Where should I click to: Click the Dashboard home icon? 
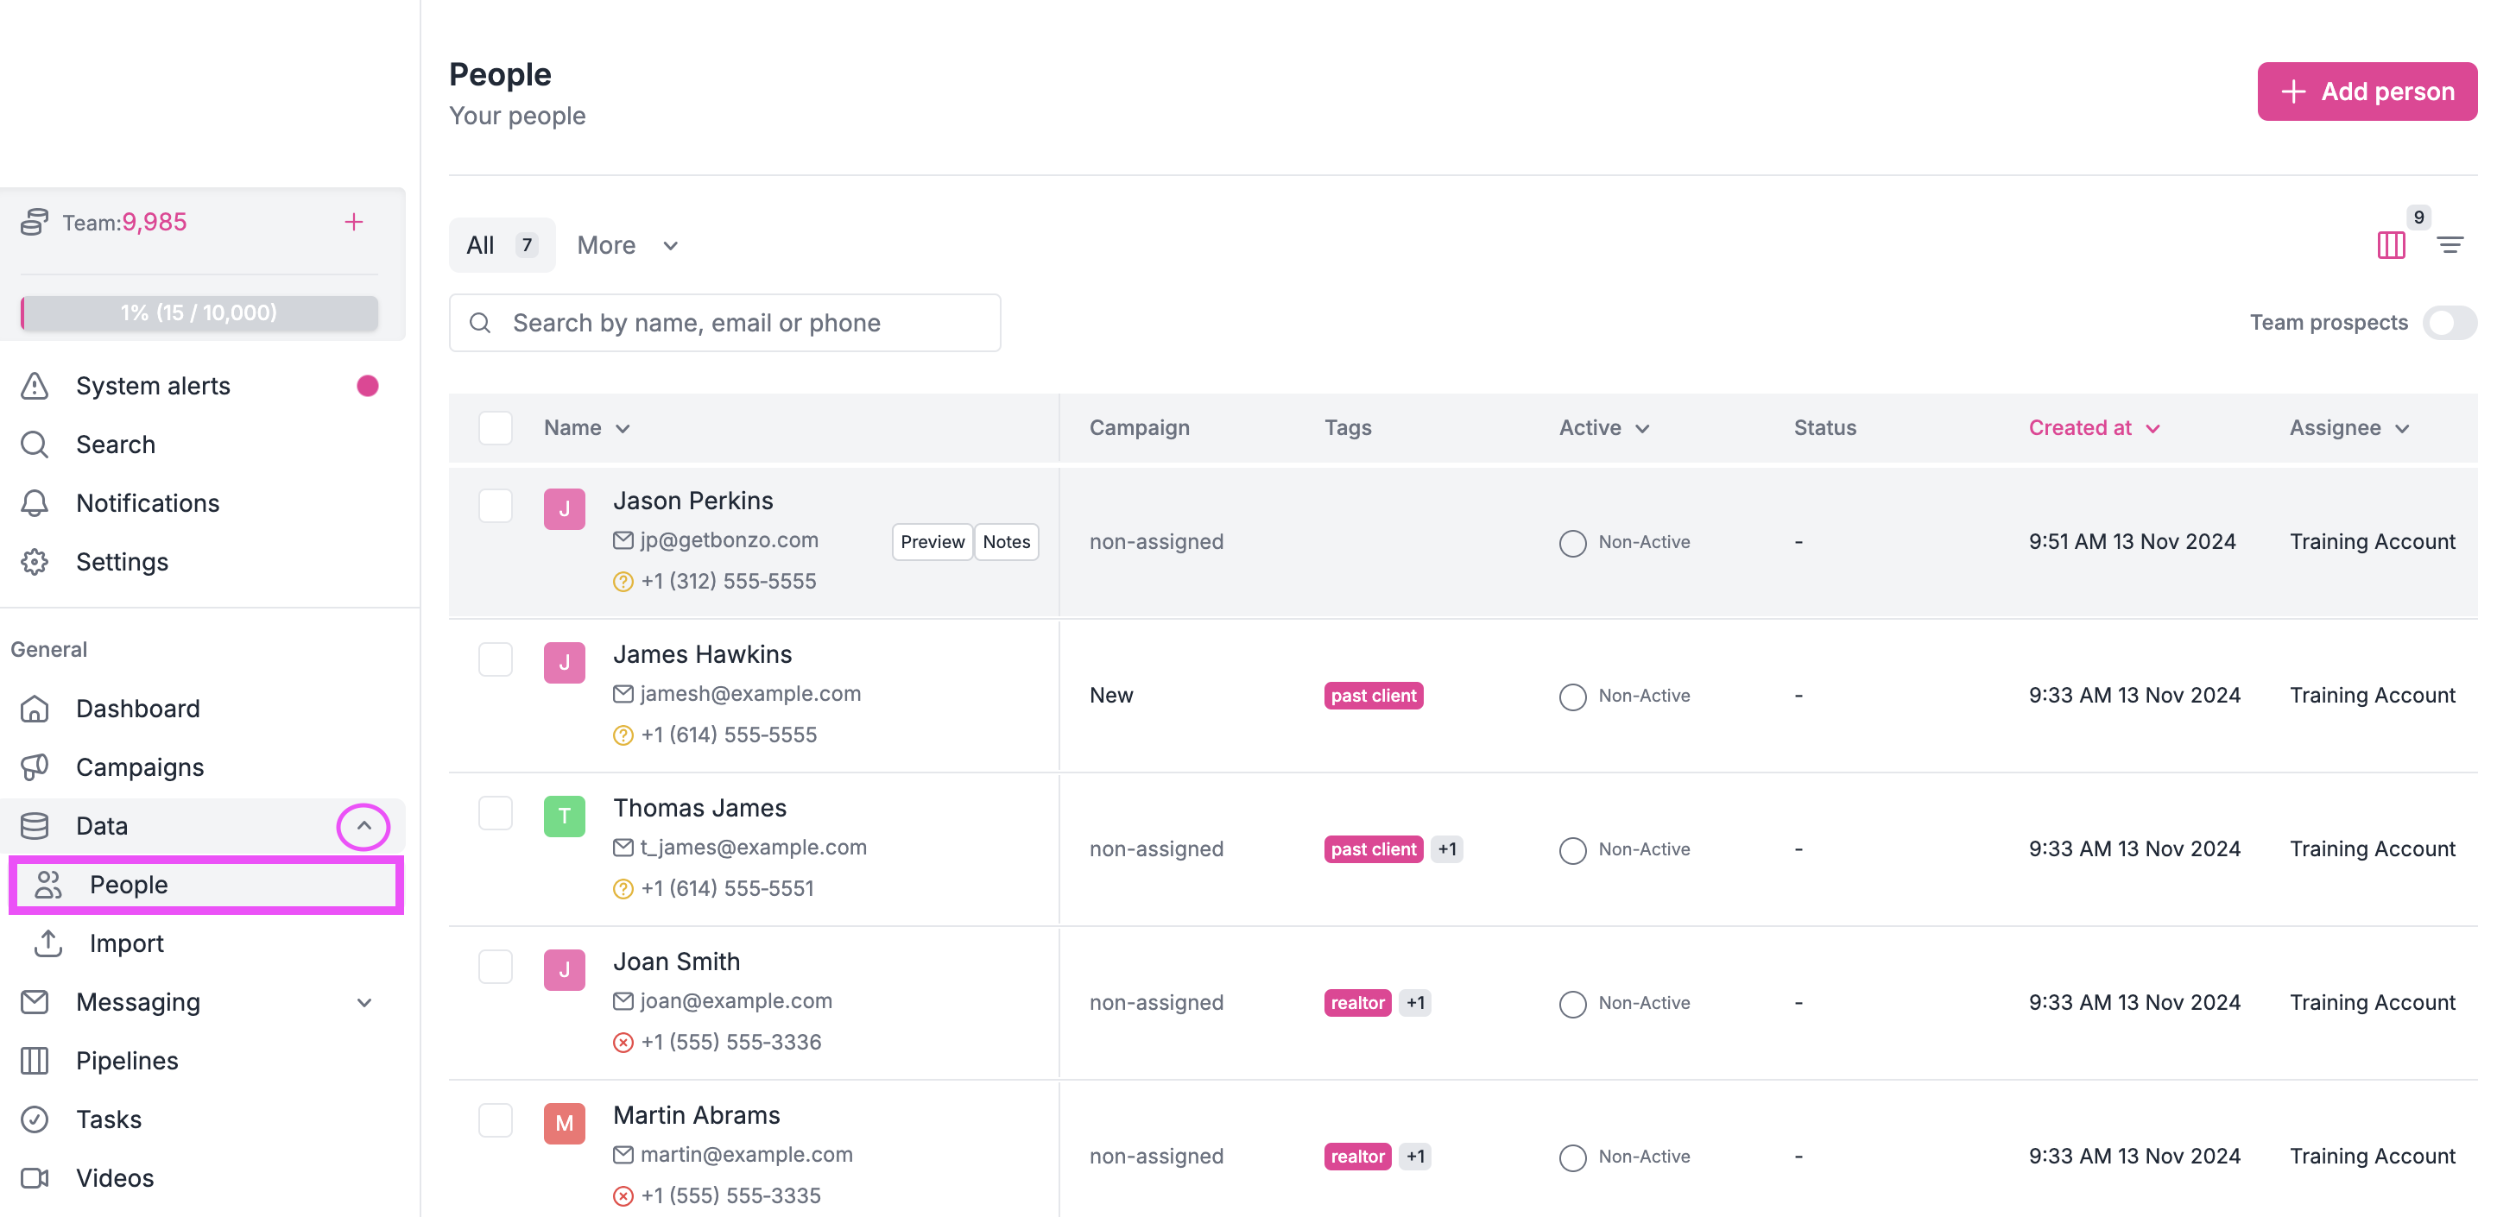(x=35, y=709)
